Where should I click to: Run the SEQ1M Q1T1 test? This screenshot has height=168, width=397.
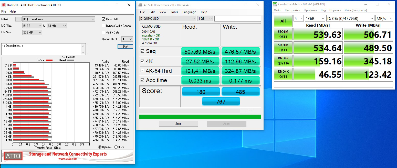[283, 48]
